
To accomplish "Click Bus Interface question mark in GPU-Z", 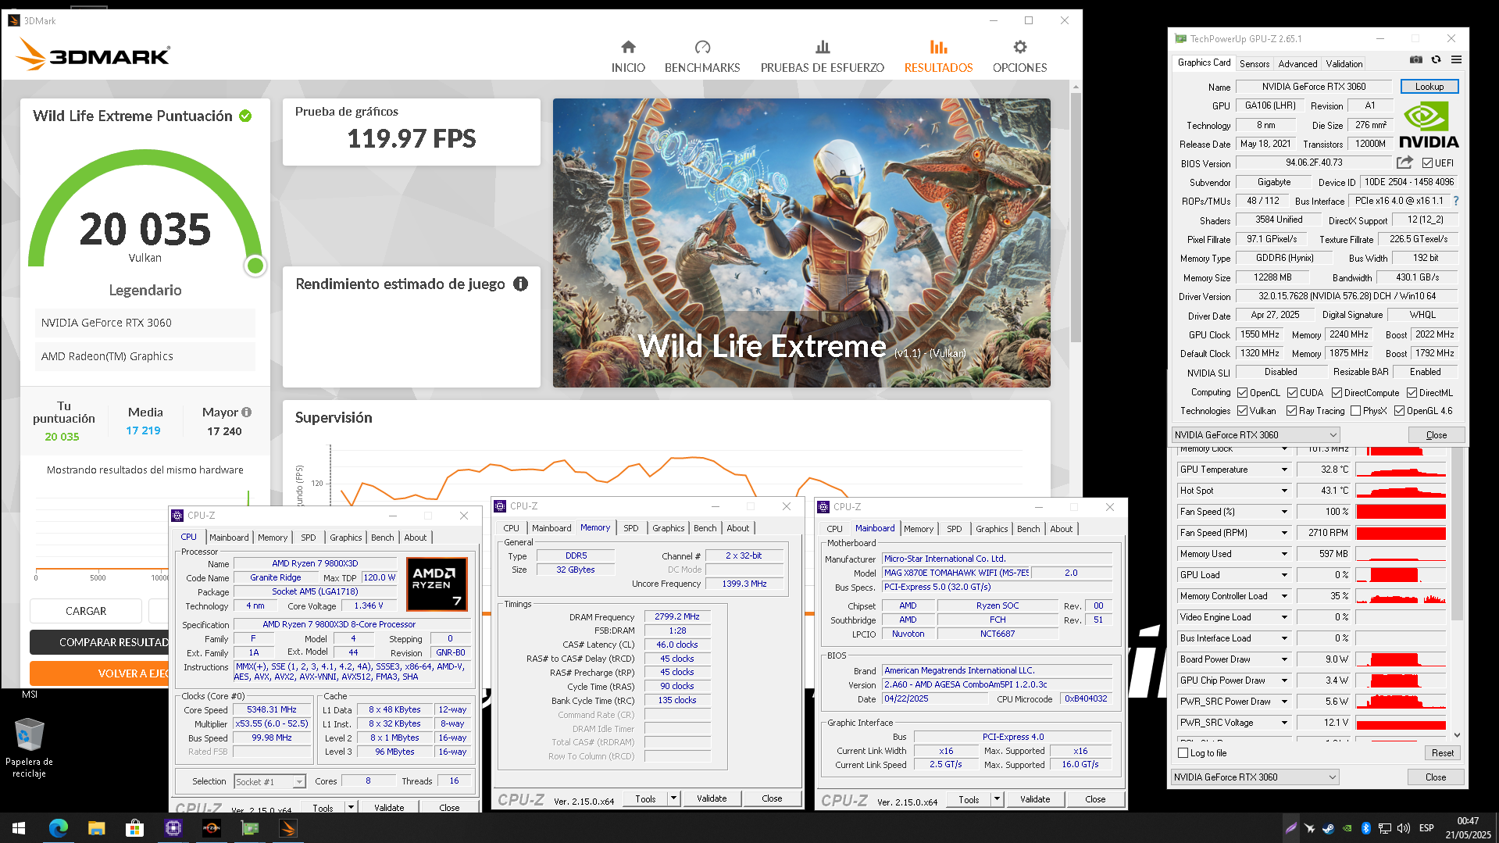I will [1456, 201].
